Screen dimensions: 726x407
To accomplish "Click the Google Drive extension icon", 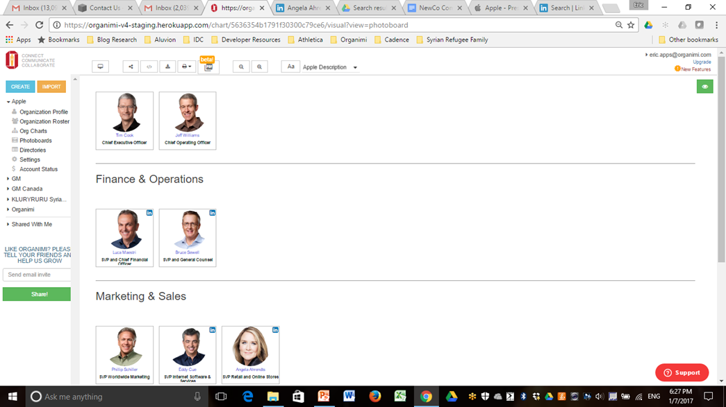I will tap(648, 25).
